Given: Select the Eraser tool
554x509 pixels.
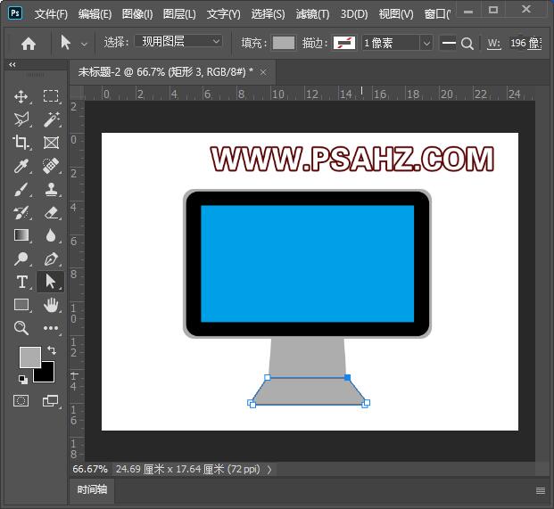Looking at the screenshot, I should 51,212.
